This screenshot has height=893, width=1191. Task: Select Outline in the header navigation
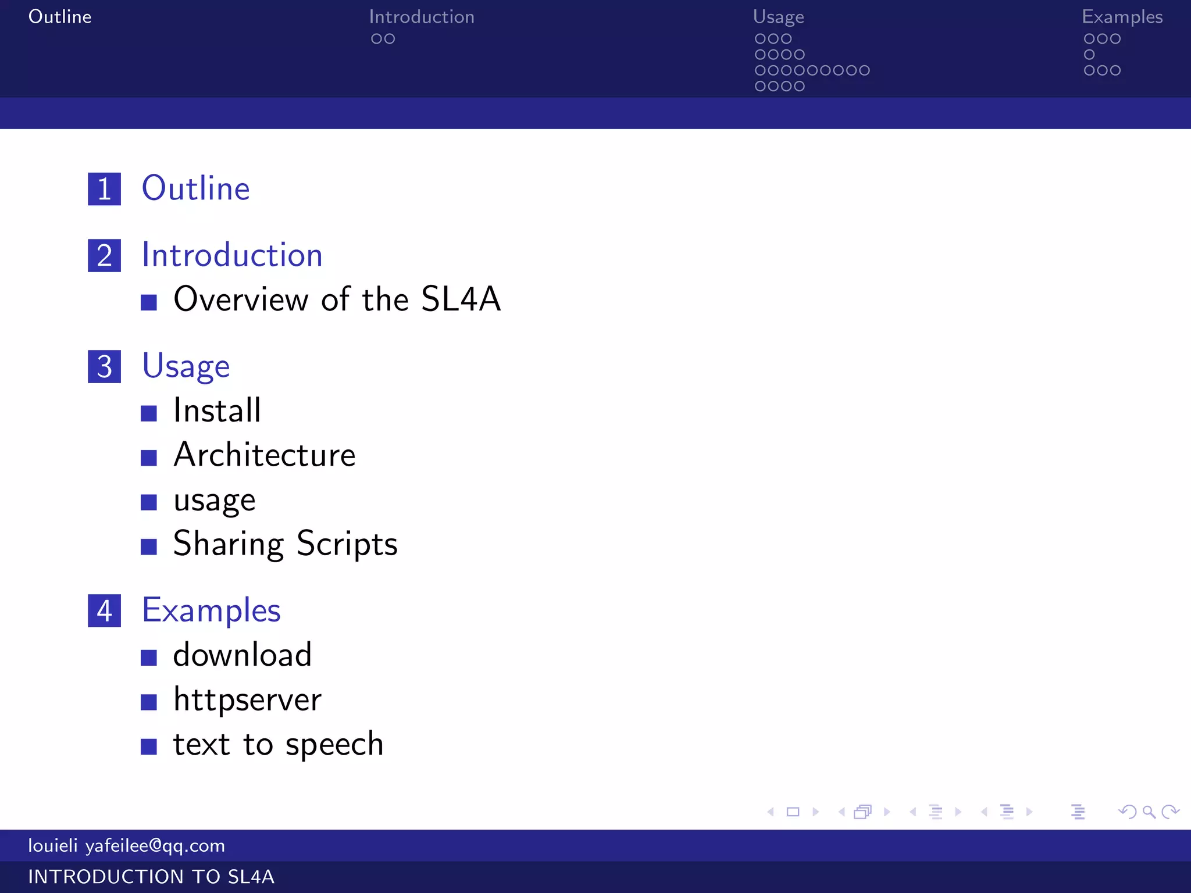point(60,17)
